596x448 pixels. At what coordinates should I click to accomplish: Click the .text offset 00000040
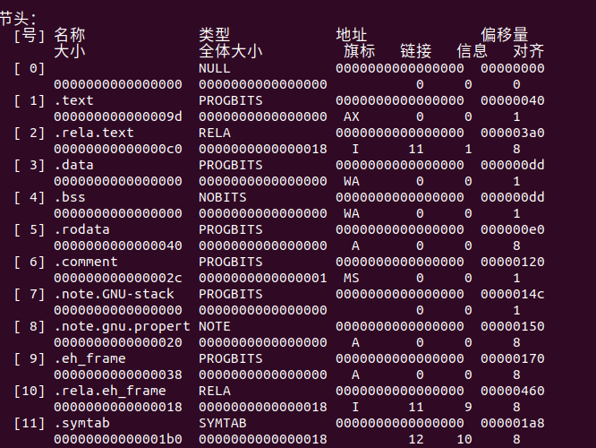[x=513, y=100]
